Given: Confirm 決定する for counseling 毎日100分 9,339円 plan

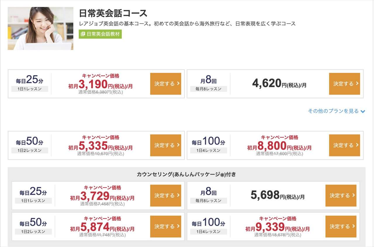Looking at the screenshot, I should coord(341,227).
